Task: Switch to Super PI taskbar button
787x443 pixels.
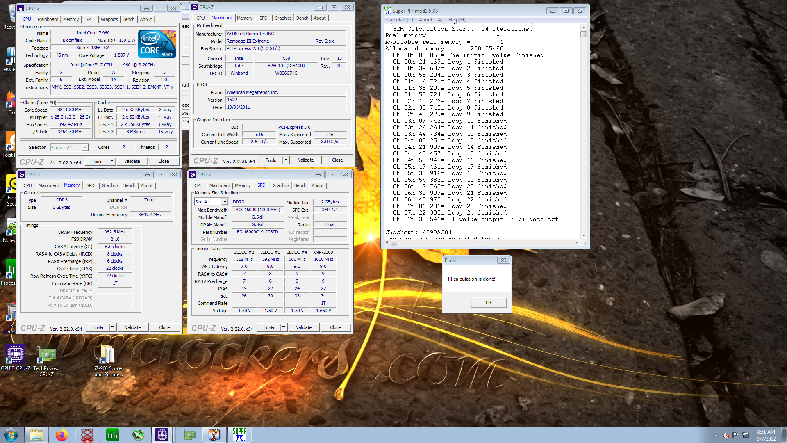Action: 240,435
